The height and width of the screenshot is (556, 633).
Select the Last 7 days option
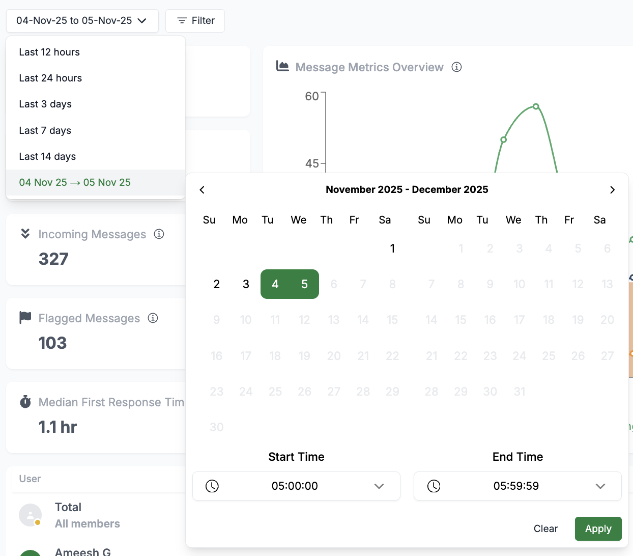96,130
